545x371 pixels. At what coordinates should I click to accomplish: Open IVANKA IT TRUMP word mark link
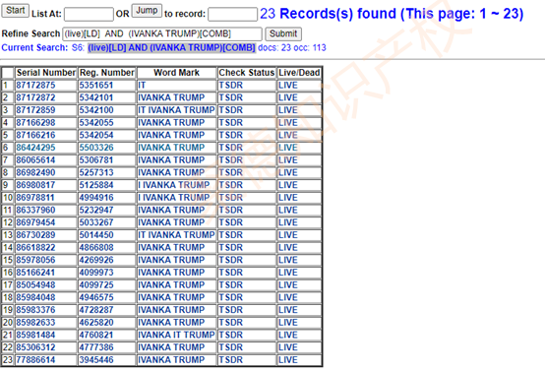176,335
